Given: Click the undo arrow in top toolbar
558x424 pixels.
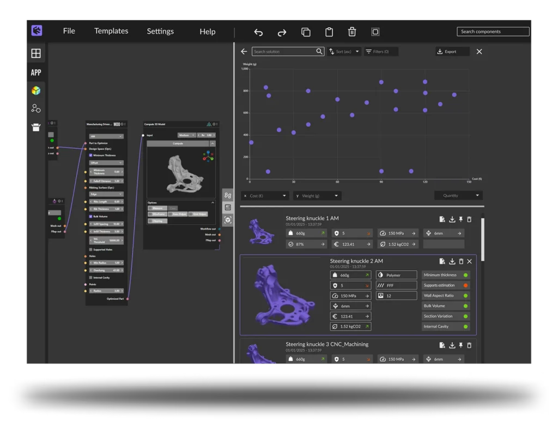Looking at the screenshot, I should click(x=258, y=32).
